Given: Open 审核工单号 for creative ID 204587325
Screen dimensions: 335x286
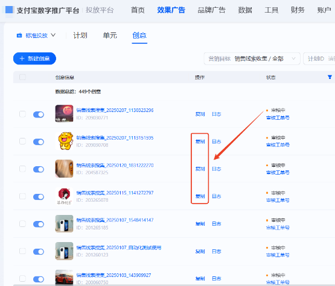Looking at the screenshot, I should (x=278, y=172).
